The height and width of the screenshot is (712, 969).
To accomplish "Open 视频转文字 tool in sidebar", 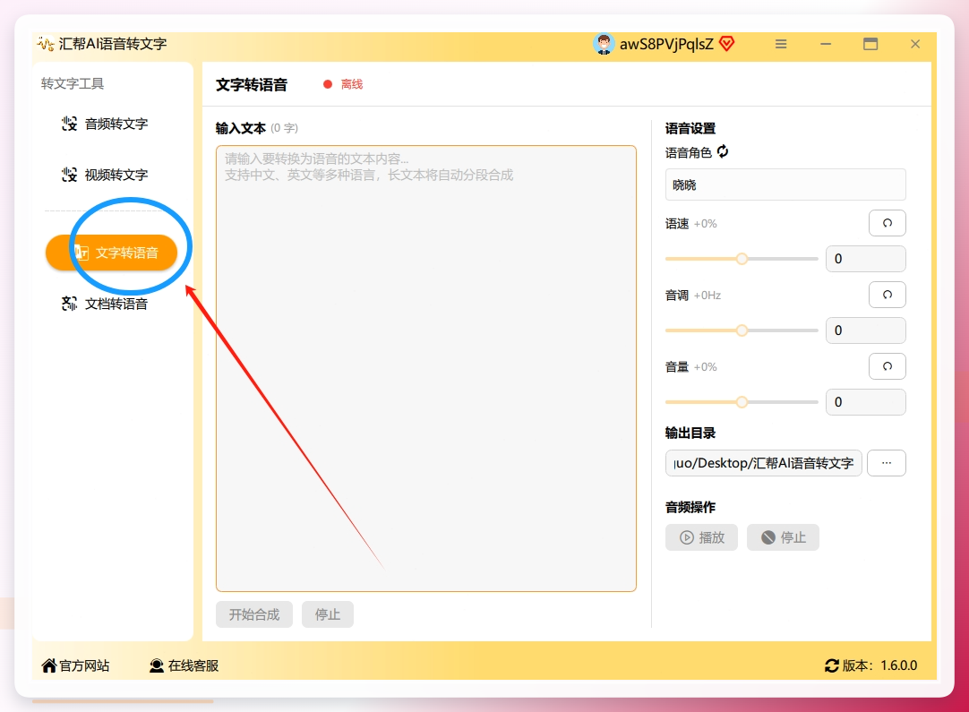I will [105, 175].
